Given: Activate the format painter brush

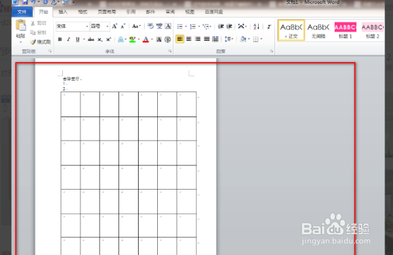Looking at the screenshot, I should coord(33,42).
